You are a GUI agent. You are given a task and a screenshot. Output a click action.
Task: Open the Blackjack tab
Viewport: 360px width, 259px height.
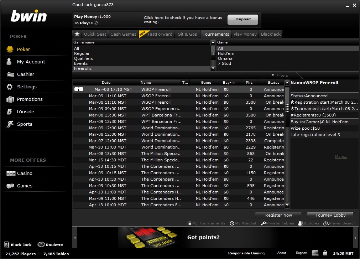(x=271, y=34)
